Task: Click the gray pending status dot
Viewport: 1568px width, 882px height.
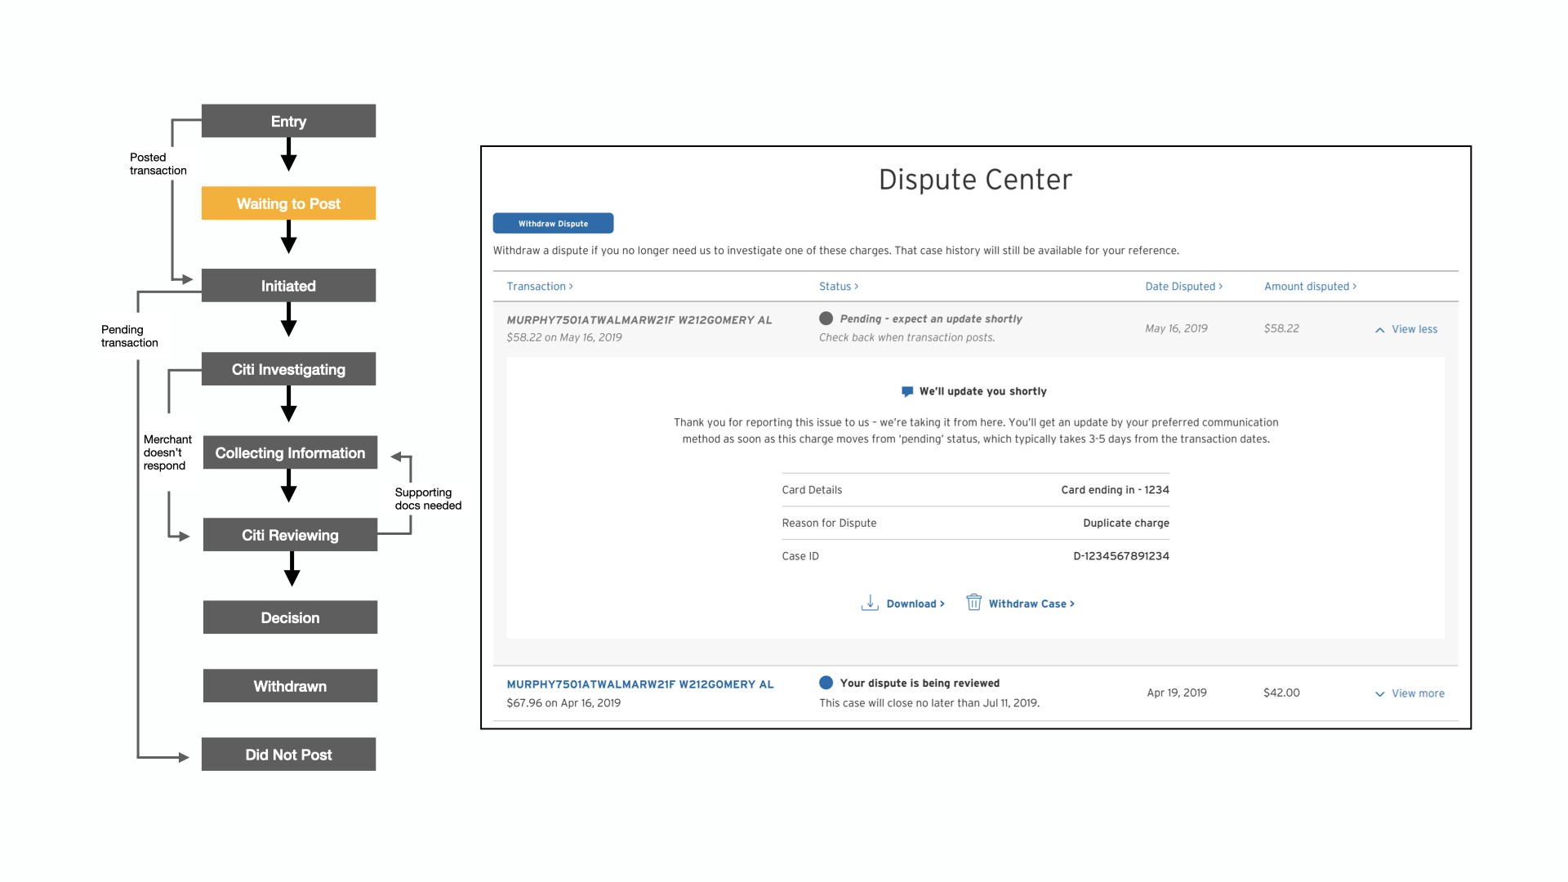Action: 826,318
